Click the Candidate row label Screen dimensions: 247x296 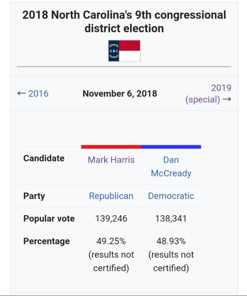point(44,158)
